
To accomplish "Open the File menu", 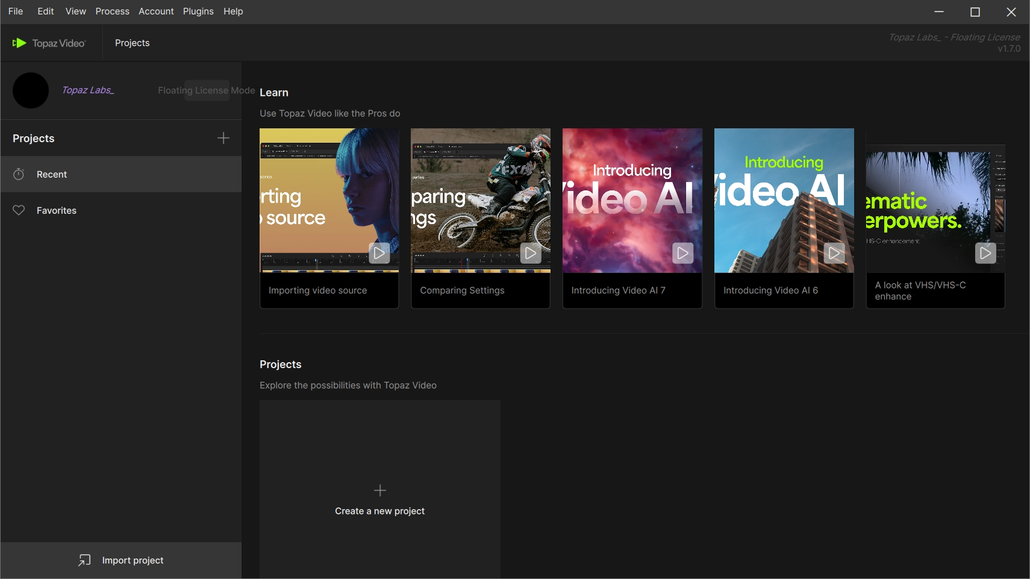I will tap(16, 11).
